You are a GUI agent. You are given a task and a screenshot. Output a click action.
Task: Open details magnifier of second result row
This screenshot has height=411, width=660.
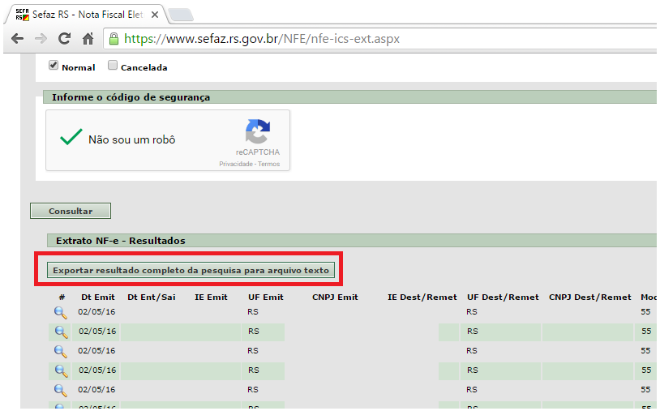point(61,332)
